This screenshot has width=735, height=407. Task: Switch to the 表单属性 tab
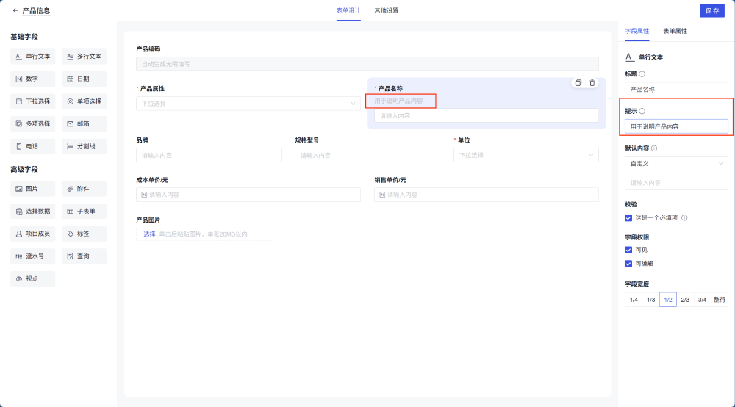tap(675, 31)
